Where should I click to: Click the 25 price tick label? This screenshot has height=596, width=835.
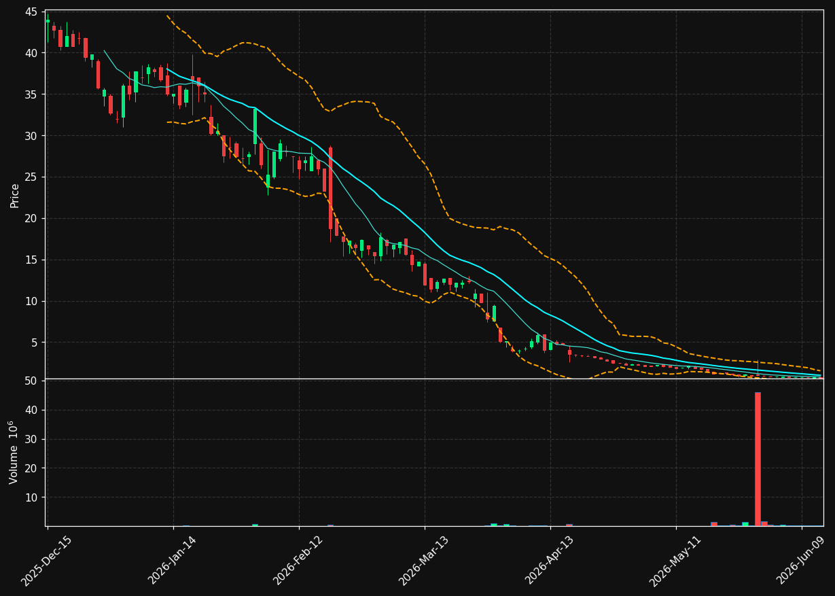(x=31, y=177)
